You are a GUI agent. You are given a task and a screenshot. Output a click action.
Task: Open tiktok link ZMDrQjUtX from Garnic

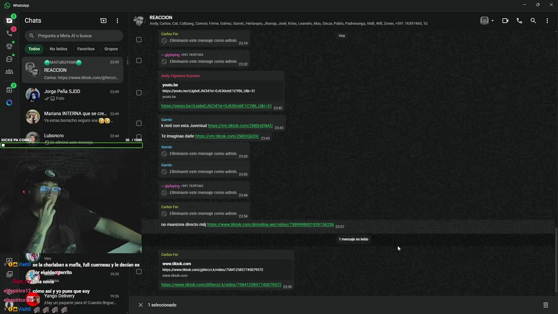[x=227, y=136]
